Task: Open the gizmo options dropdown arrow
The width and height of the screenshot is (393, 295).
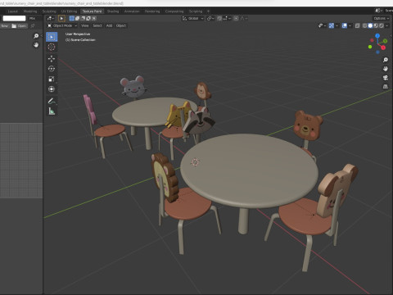Action: 337,25
